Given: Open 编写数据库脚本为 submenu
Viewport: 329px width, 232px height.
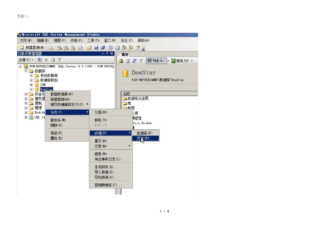Looking at the screenshot, I should pos(68,104).
